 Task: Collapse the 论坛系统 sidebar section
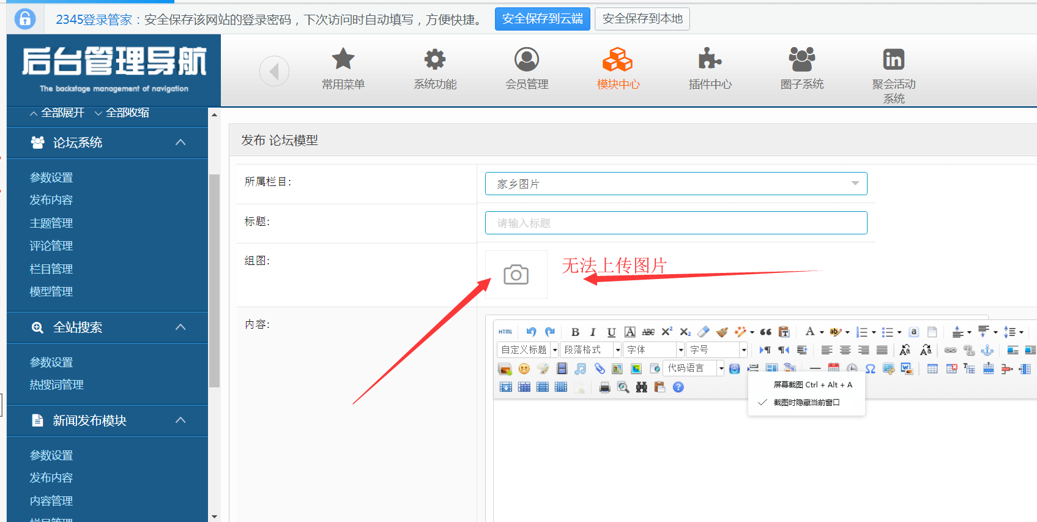[x=180, y=143]
